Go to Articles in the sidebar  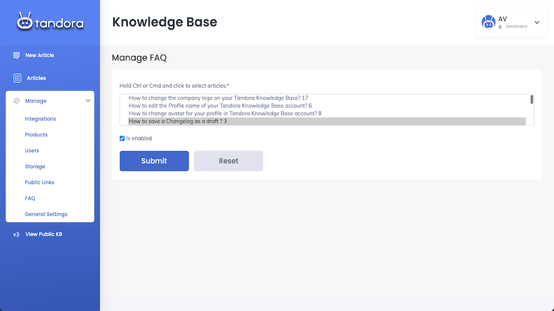[36, 78]
